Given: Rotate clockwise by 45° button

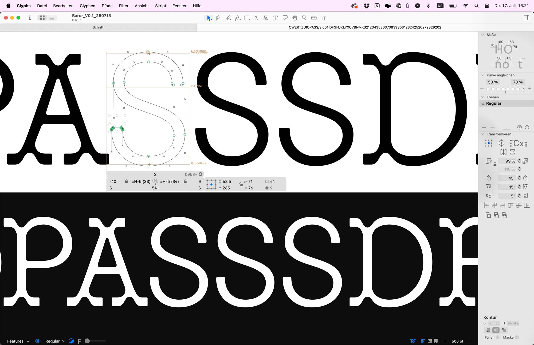Looking at the screenshot, I should tap(525, 178).
